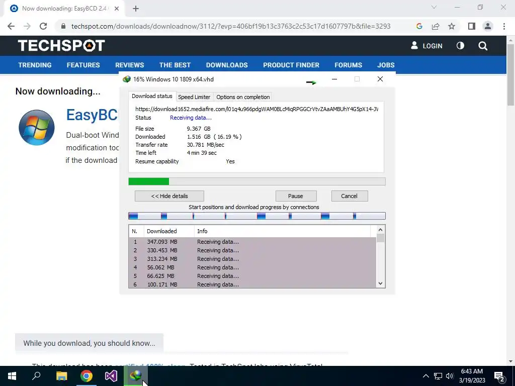Open Visual Studio from taskbar
The height and width of the screenshot is (386, 515).
tap(111, 376)
